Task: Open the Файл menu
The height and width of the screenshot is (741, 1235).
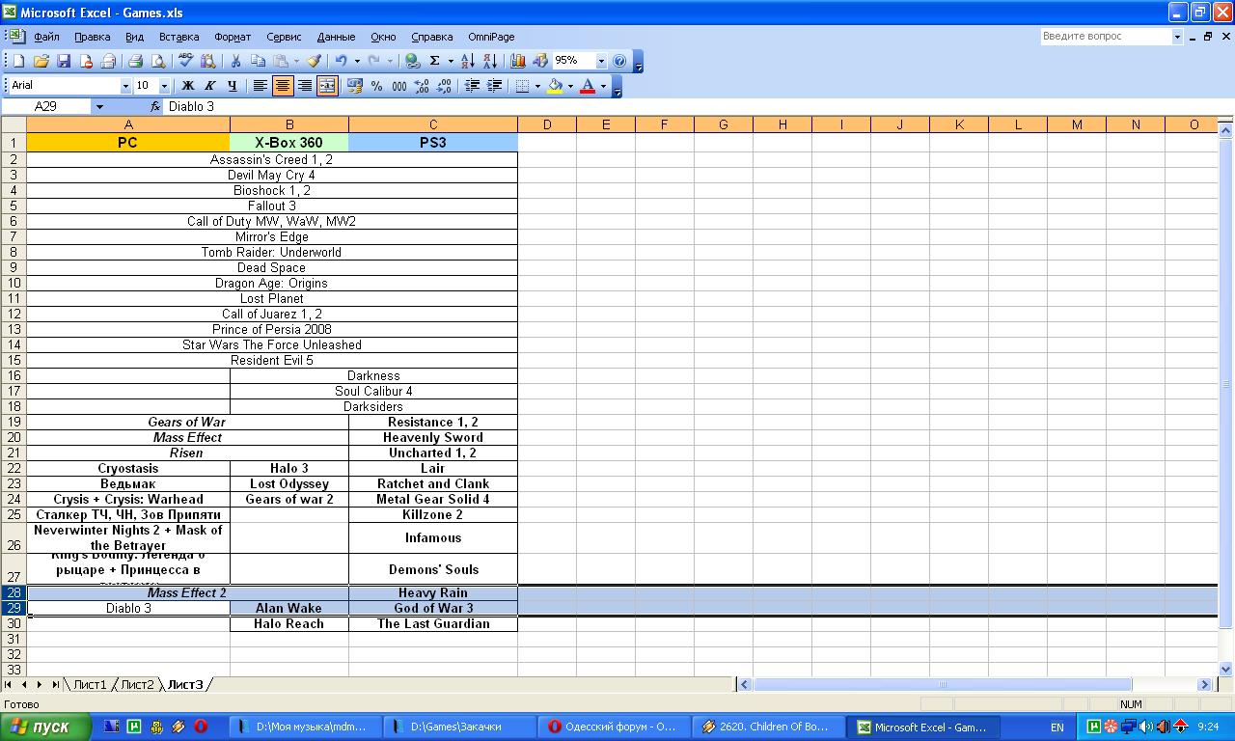Action: coord(46,37)
